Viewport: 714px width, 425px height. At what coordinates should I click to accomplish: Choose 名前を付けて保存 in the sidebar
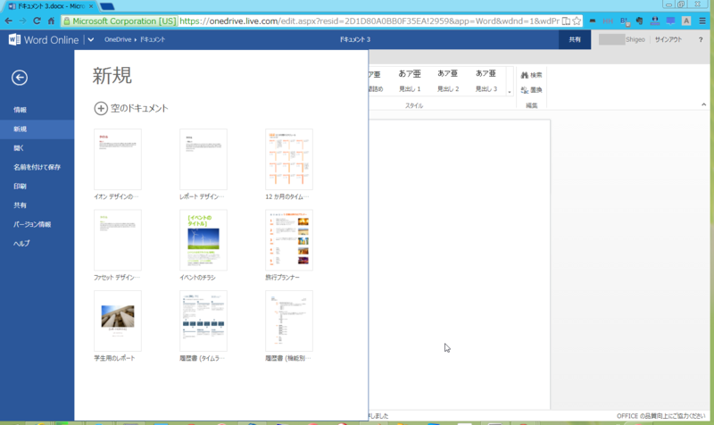pyautogui.click(x=37, y=167)
